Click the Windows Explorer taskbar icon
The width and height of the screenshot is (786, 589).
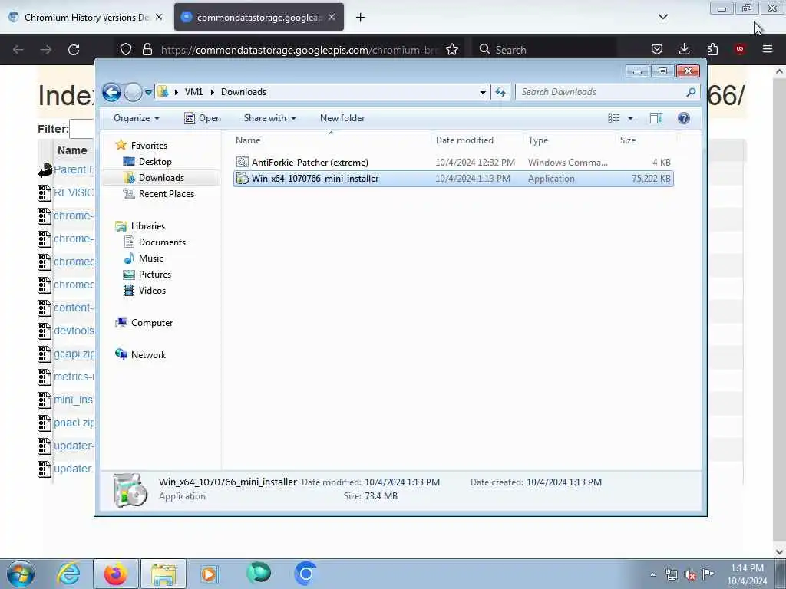coord(163,574)
